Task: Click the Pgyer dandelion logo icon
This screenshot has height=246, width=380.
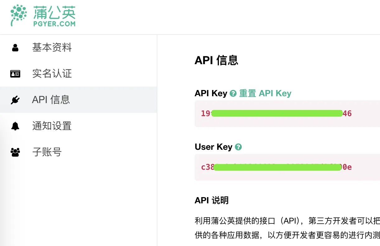Action: (x=19, y=15)
